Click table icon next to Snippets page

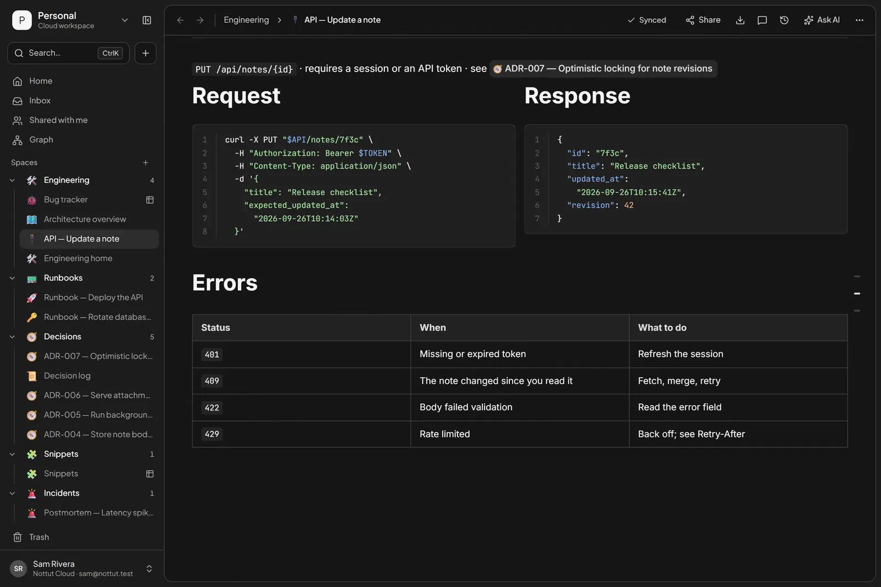tap(150, 474)
